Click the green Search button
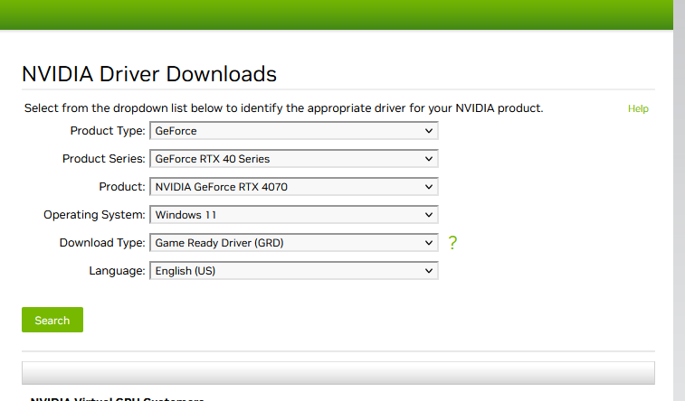The width and height of the screenshot is (685, 401). (52, 320)
